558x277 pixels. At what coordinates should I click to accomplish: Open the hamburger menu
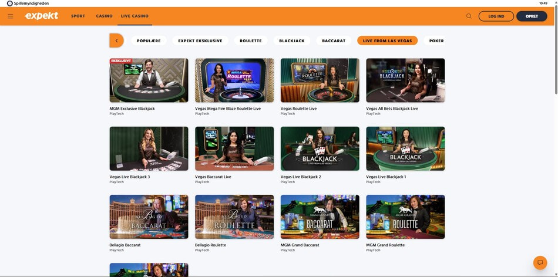point(11,16)
